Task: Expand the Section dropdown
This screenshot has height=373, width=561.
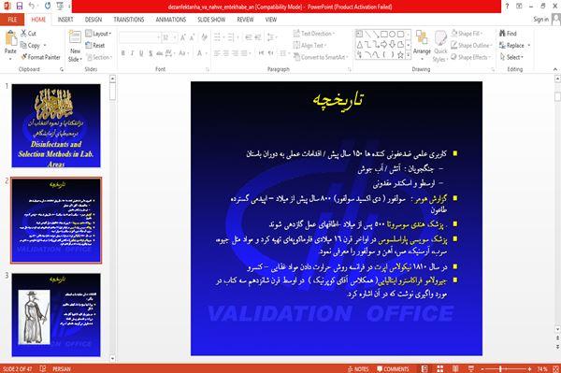Action: (x=99, y=57)
